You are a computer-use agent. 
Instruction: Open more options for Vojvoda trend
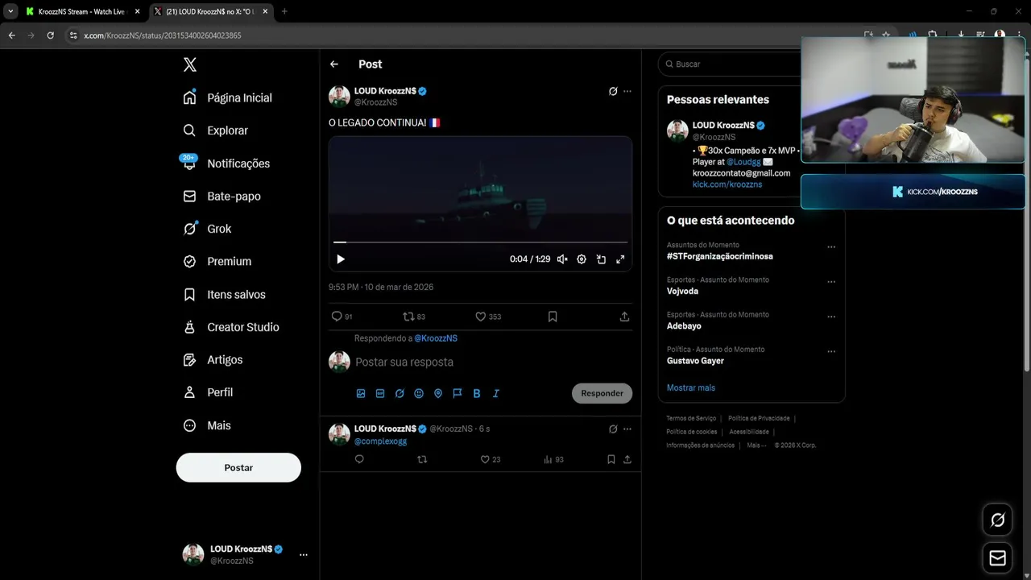click(831, 282)
